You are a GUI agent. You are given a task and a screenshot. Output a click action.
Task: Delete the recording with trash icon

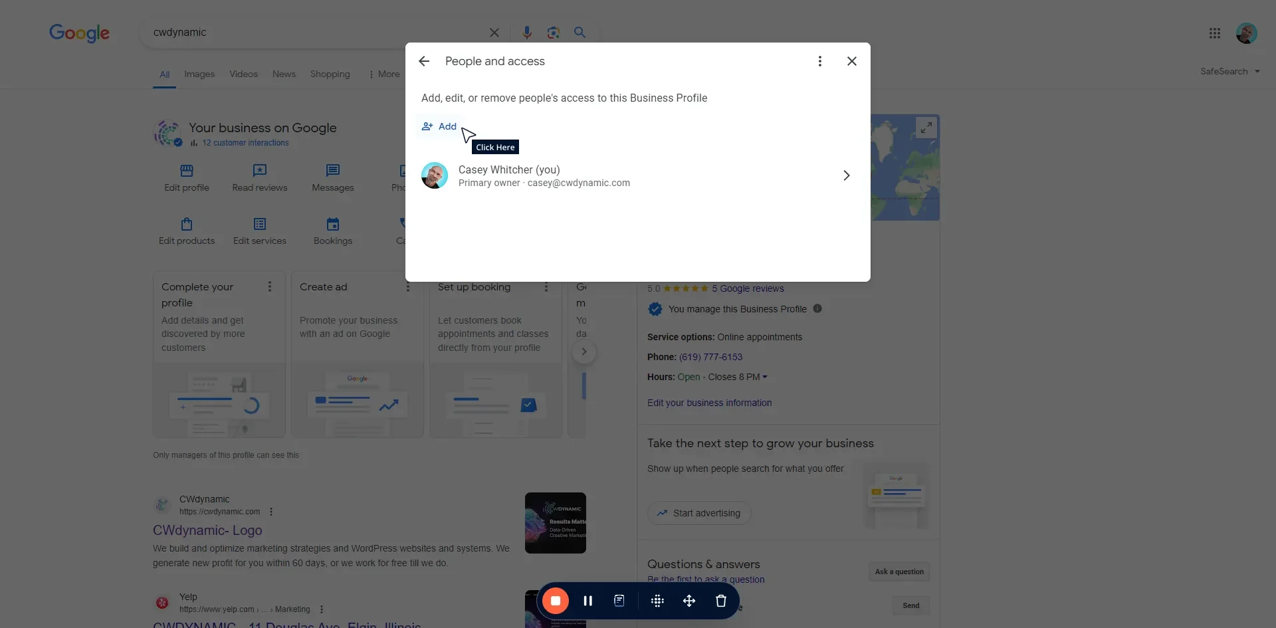coord(720,601)
